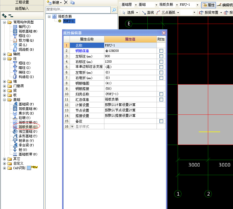Click the 直线 line draw tool
The width and height of the screenshot is (233, 209).
pyautogui.click(x=148, y=13)
